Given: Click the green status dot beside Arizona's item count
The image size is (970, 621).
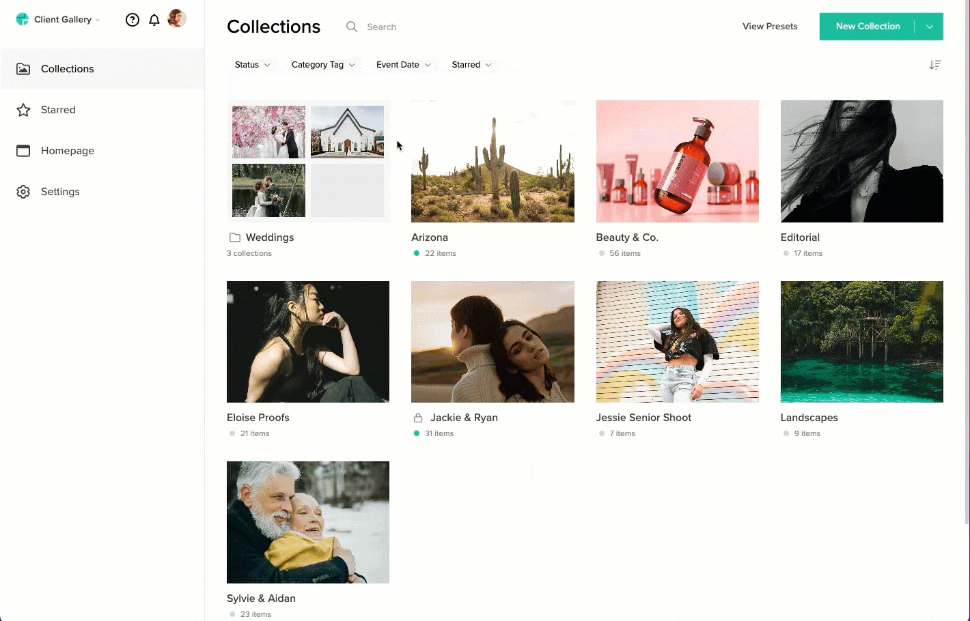Looking at the screenshot, I should pyautogui.click(x=415, y=252).
